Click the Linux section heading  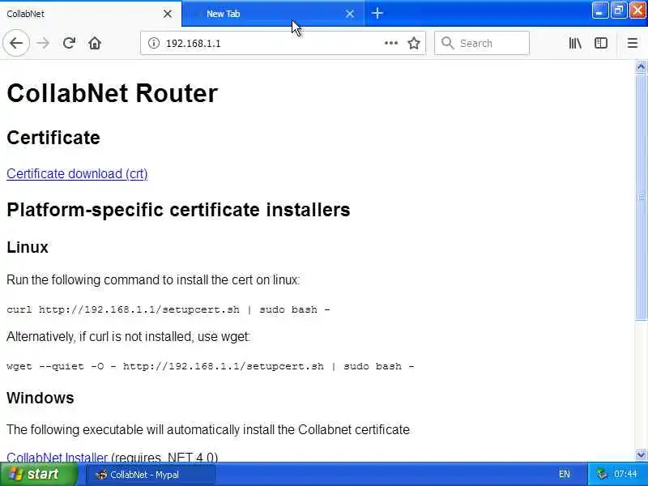(x=28, y=247)
